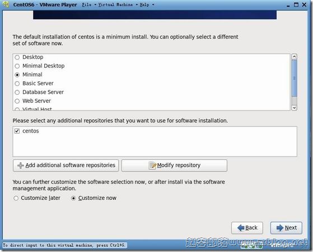The image size is (313, 252).
Task: Go back with the Back button
Action: coord(247,228)
